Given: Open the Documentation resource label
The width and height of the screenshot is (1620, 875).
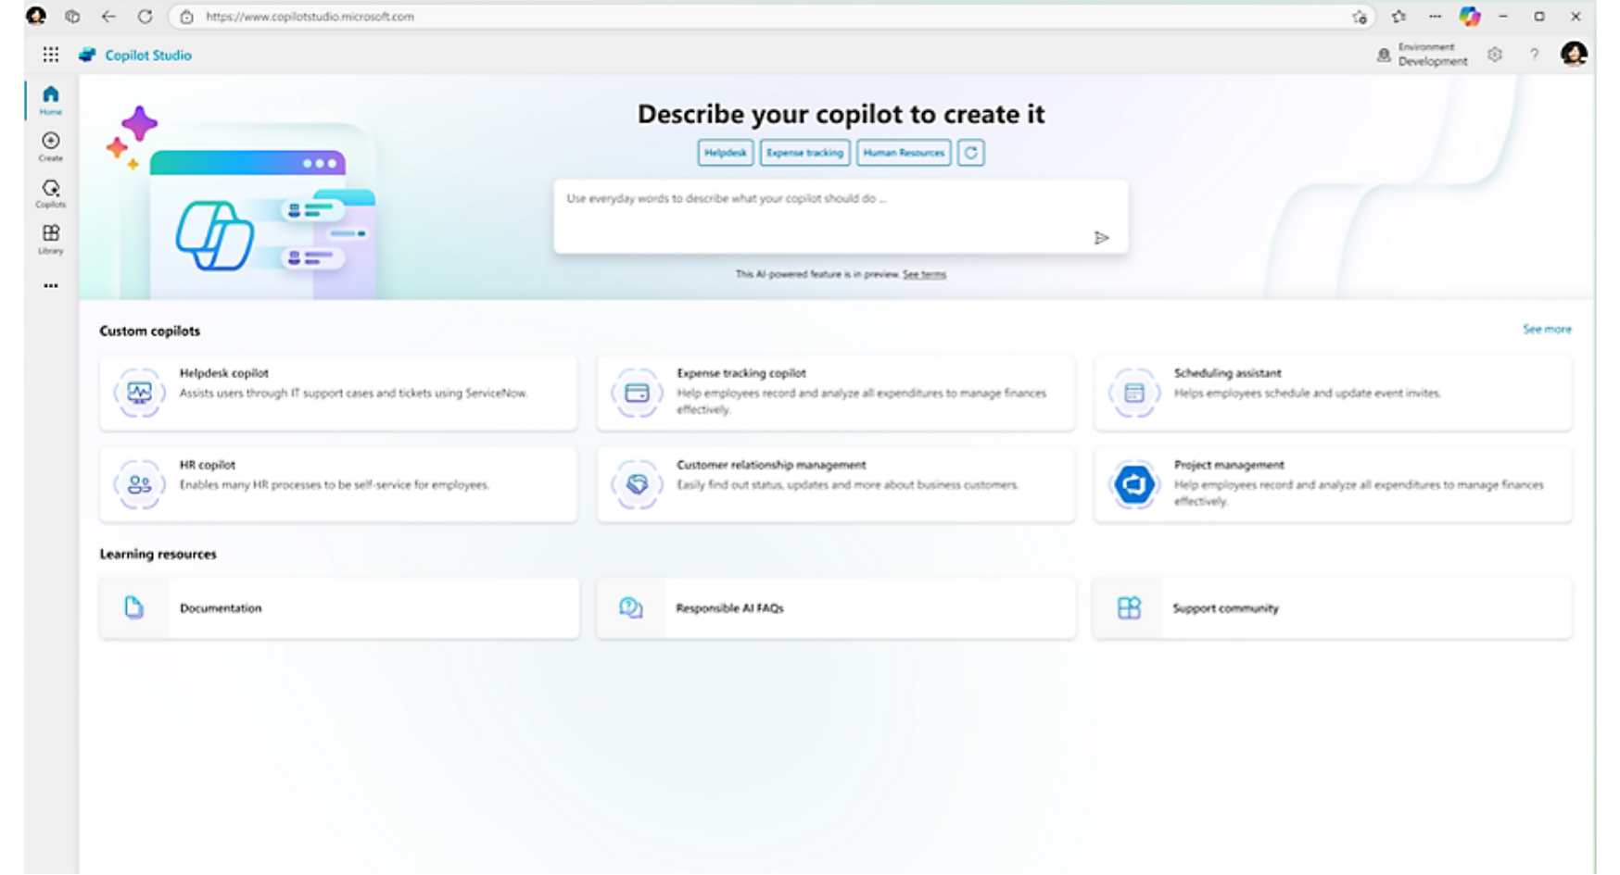Looking at the screenshot, I should pyautogui.click(x=221, y=608).
